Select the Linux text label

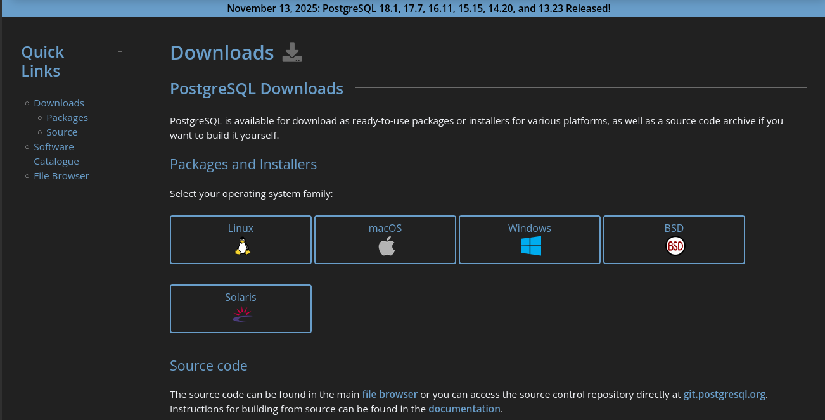pyautogui.click(x=241, y=228)
